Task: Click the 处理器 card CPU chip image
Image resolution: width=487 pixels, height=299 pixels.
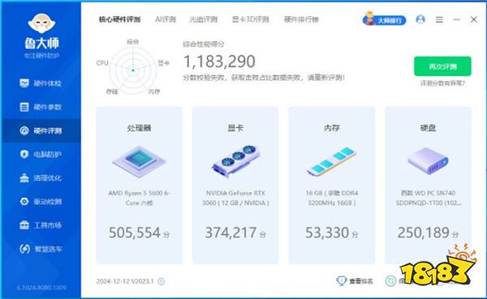Action: pos(139,161)
